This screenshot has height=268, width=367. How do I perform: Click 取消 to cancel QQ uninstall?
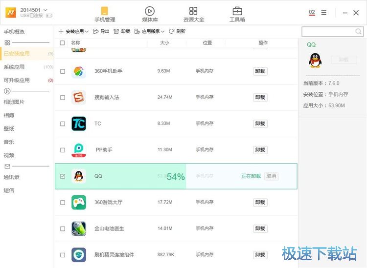(x=271, y=176)
